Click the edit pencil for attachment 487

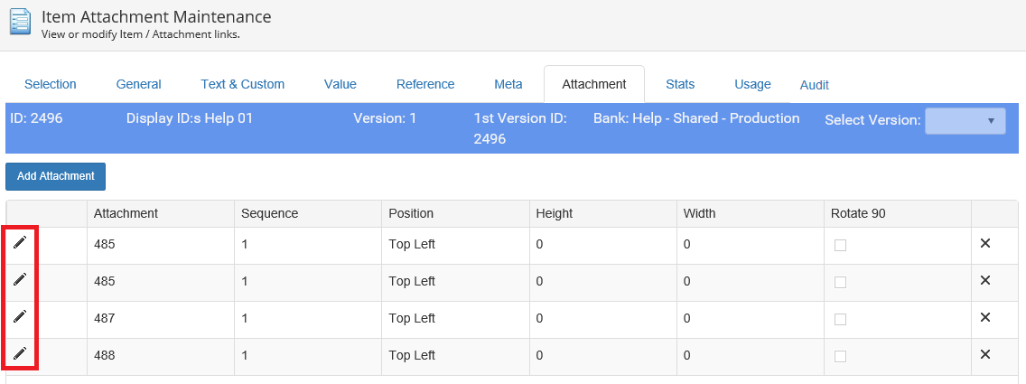tap(20, 316)
